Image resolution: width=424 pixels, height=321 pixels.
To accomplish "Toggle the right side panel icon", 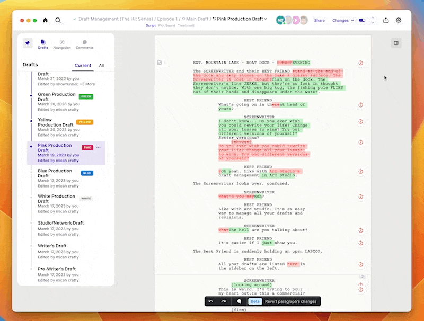I will pyautogui.click(x=396, y=43).
